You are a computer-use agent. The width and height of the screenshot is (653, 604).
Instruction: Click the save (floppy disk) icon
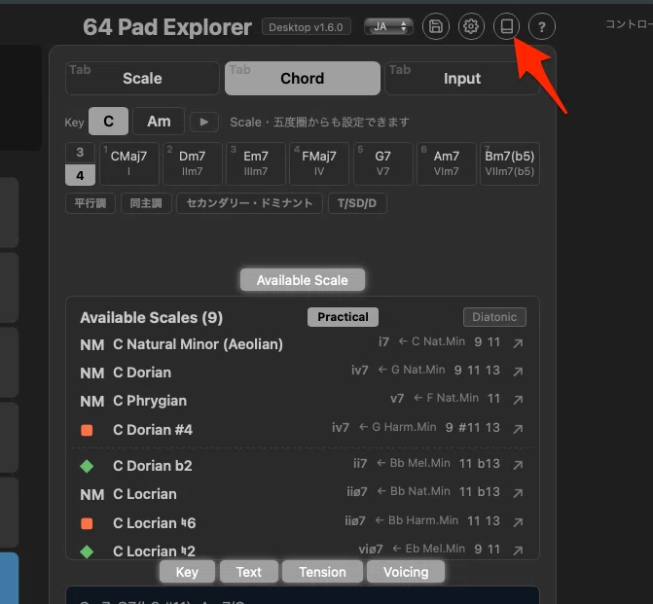[x=436, y=26]
